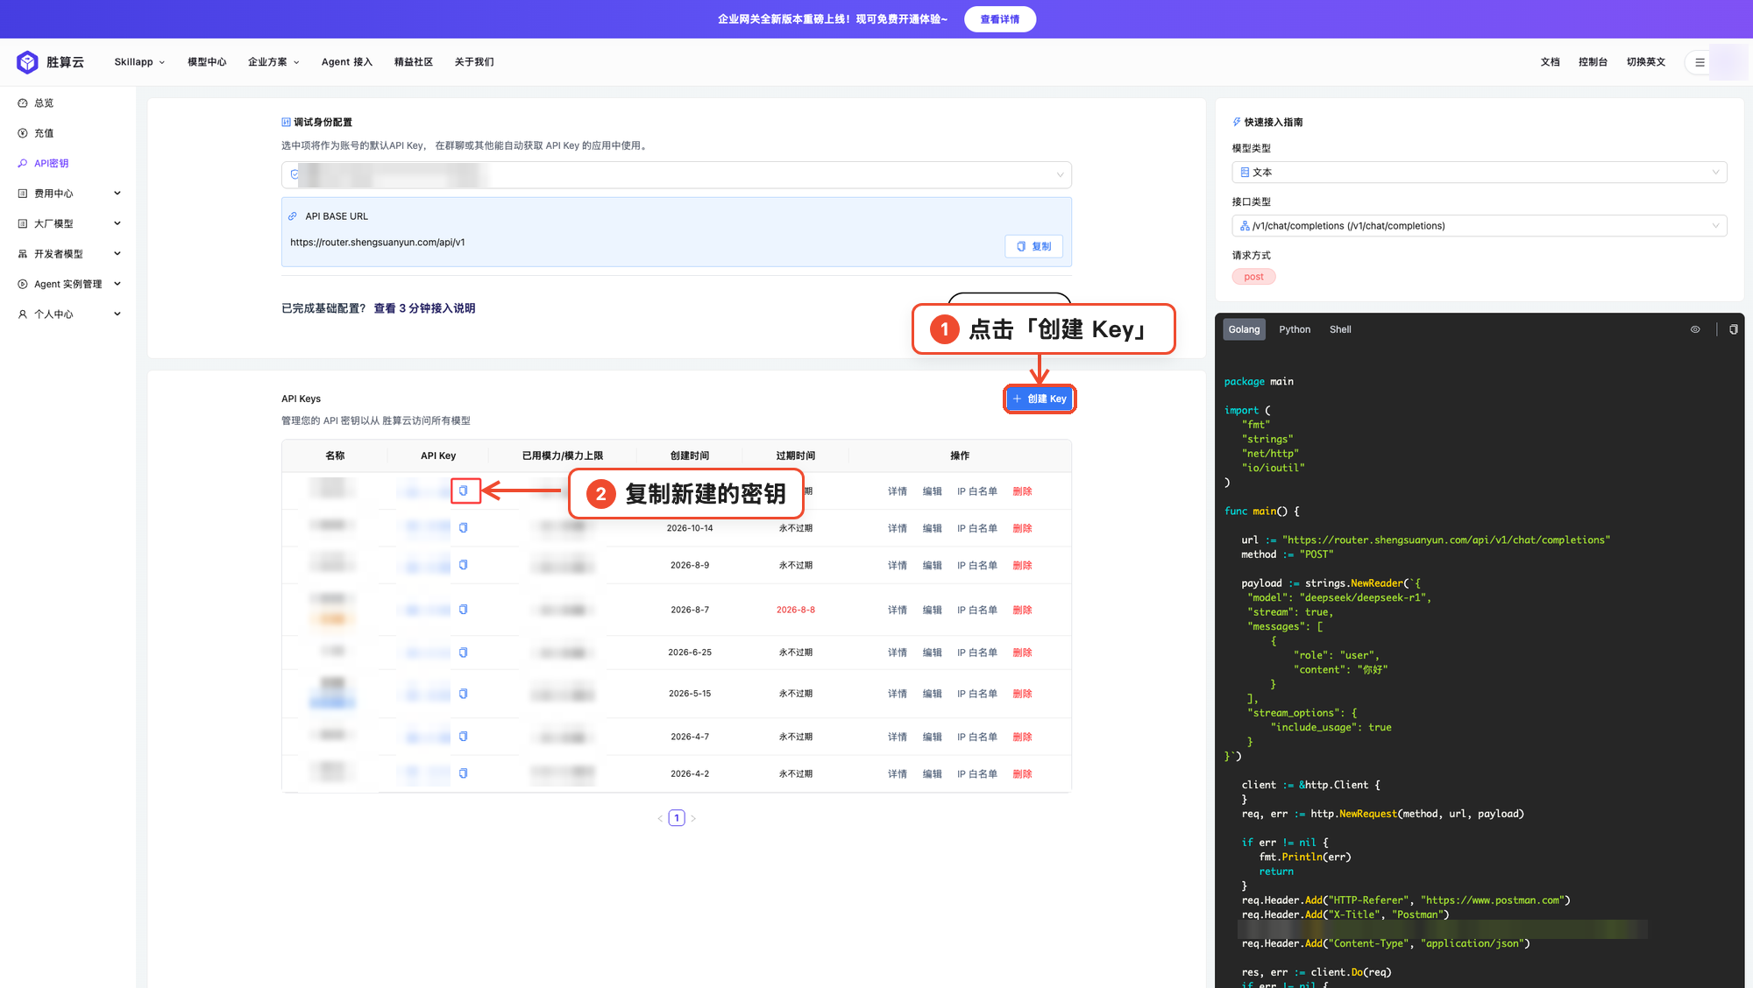Click the 胜算云 logo icon
Image resolution: width=1753 pixels, height=988 pixels.
27,62
